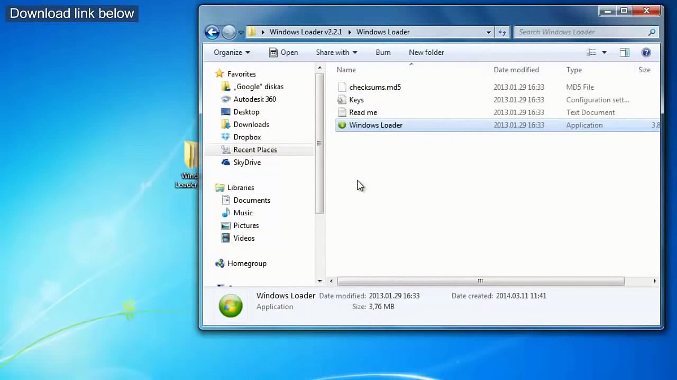
Task: Go back with the Back arrow button
Action: pos(212,32)
